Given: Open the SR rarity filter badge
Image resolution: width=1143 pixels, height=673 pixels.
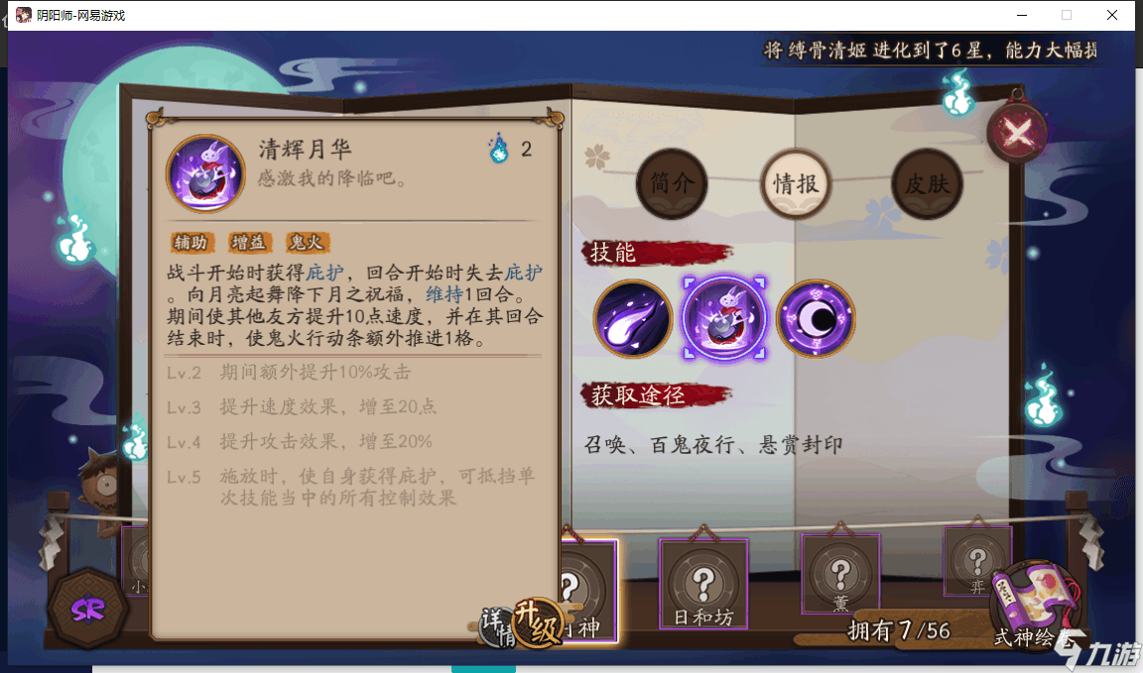Looking at the screenshot, I should pos(88,609).
